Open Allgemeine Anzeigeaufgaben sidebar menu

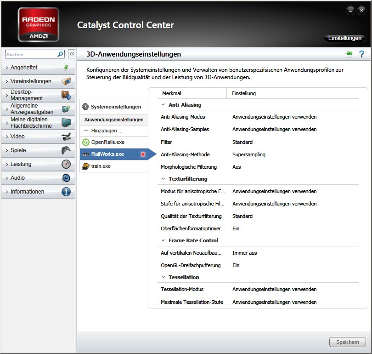click(38, 109)
